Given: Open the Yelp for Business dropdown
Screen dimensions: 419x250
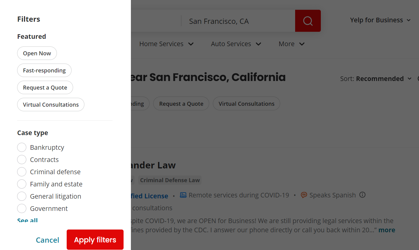Looking at the screenshot, I should pos(380,20).
